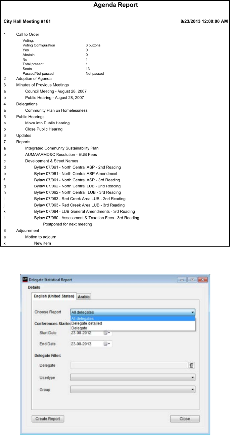Choose 'Delegate detailed' from the list
This screenshot has height=435, width=230.
point(133,323)
